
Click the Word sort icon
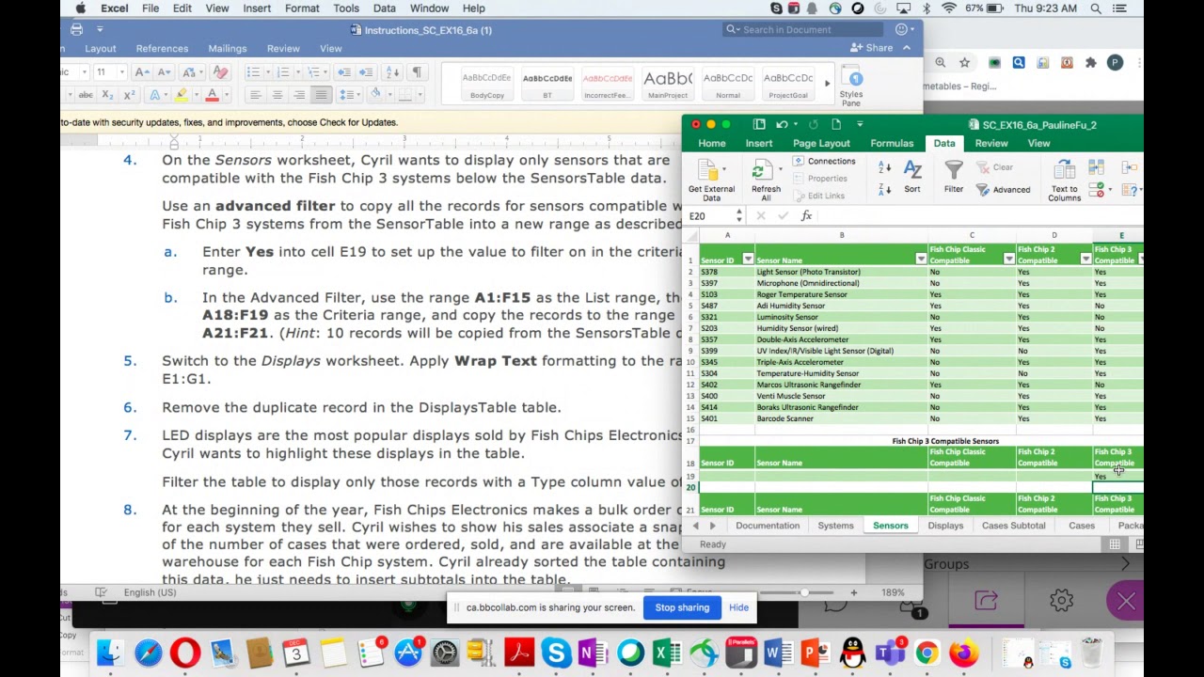[x=392, y=72]
